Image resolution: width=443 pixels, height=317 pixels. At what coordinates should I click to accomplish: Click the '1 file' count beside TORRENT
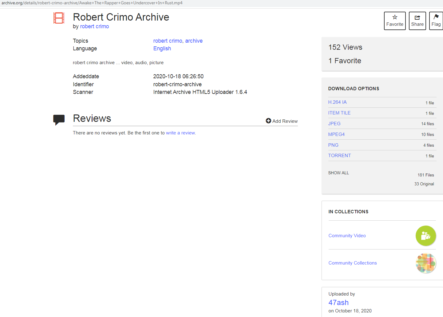(430, 156)
